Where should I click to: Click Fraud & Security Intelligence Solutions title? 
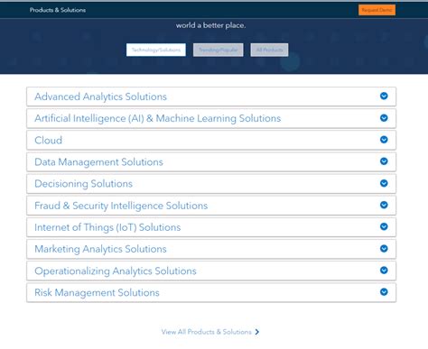(121, 206)
